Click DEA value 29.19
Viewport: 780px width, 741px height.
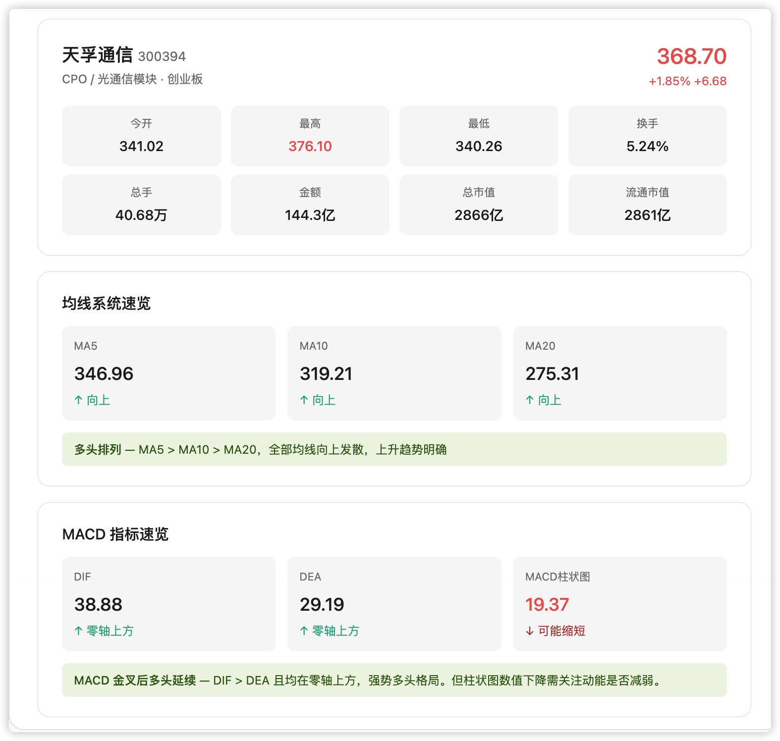(x=322, y=604)
